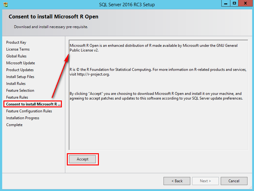Click the Accept button
Viewport: 254px width, 191px height.
82,159
